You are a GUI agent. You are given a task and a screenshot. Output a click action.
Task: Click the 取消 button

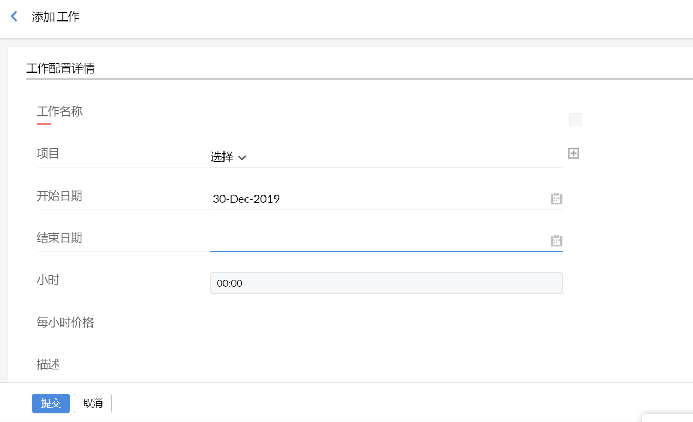point(93,404)
